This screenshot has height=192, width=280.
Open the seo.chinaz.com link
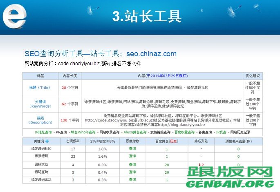tap(151, 54)
